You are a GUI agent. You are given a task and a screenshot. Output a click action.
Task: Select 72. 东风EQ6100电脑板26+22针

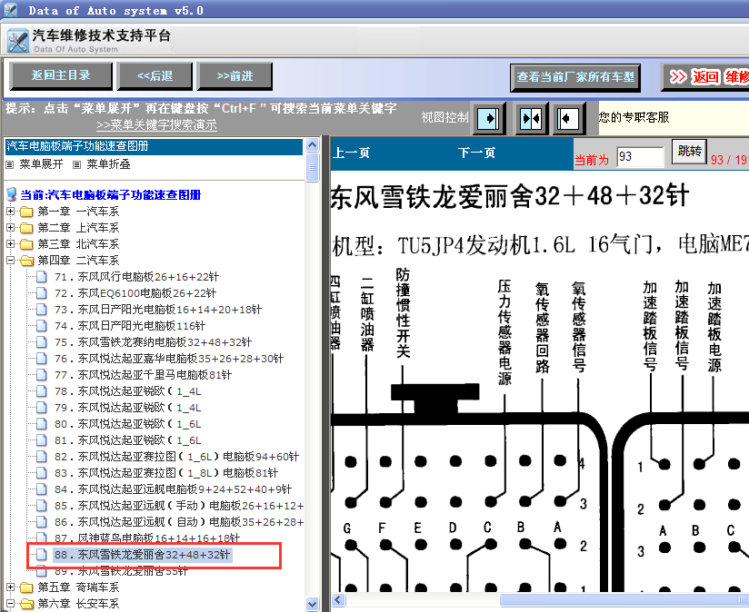point(135,293)
